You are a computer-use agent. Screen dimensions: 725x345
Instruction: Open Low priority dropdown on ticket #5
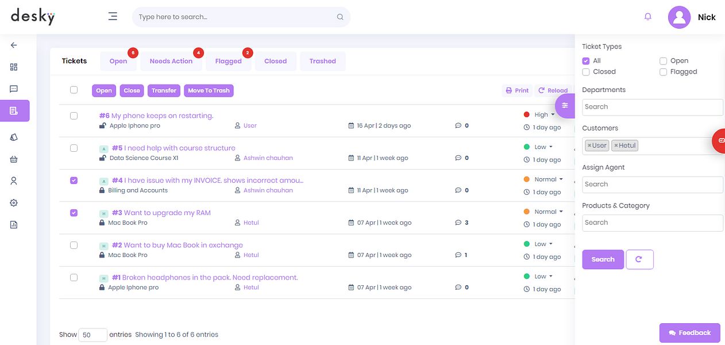tap(543, 147)
